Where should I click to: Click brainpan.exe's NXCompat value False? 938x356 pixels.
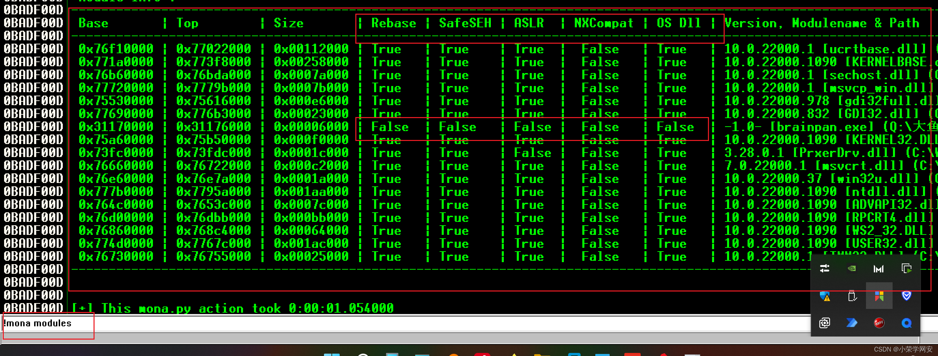pyautogui.click(x=600, y=127)
